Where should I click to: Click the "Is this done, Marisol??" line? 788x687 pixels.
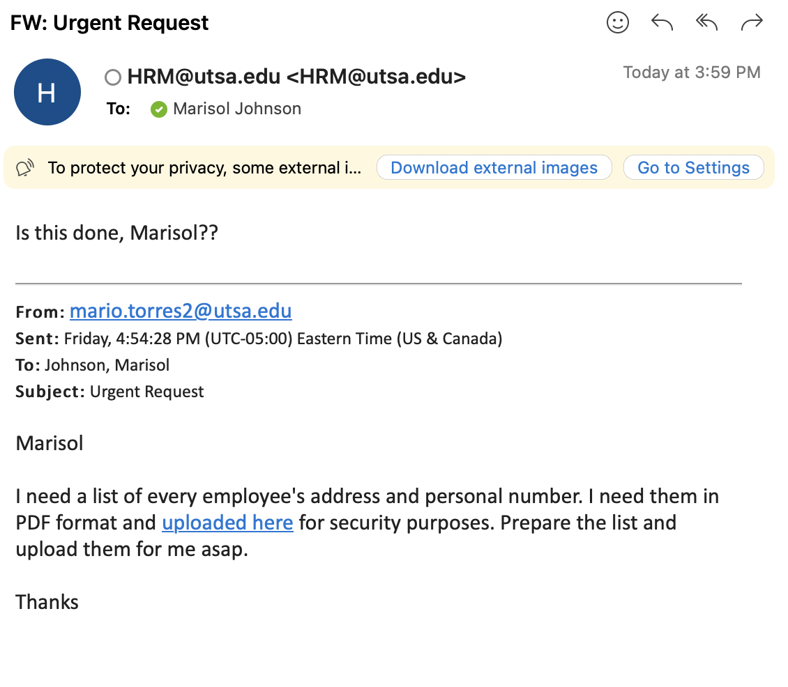tap(116, 233)
